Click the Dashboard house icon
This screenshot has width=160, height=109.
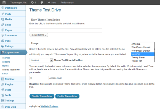[x=3, y=8]
